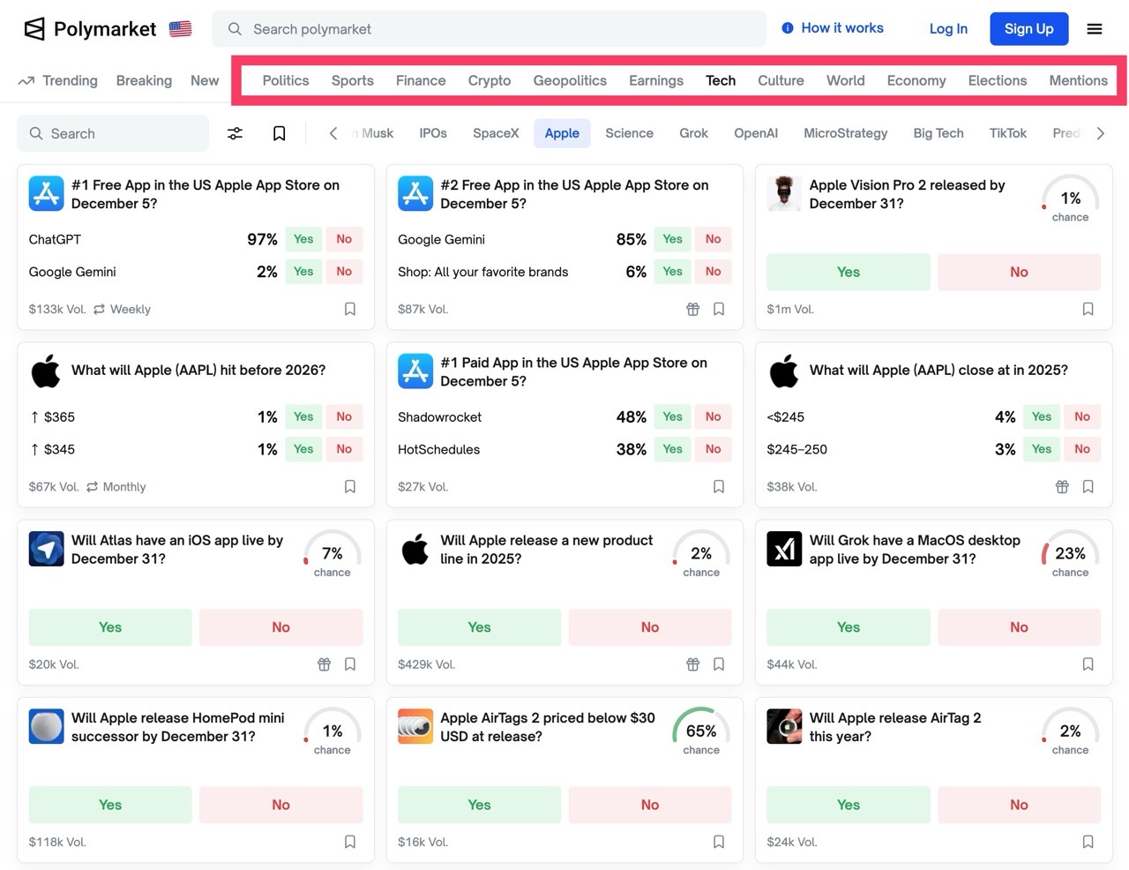
Task: Click Weekly recurrence on #1 Free App card
Action: point(122,309)
